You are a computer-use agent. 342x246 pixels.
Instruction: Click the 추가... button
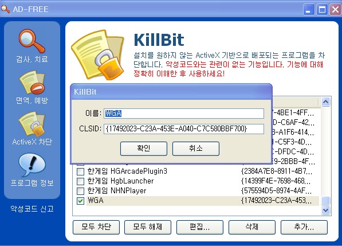pyautogui.click(x=304, y=227)
